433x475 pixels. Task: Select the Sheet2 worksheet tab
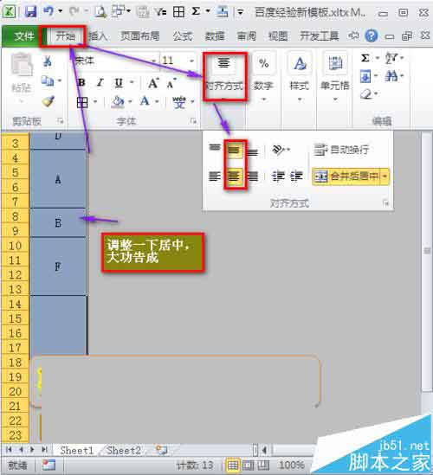coord(124,451)
